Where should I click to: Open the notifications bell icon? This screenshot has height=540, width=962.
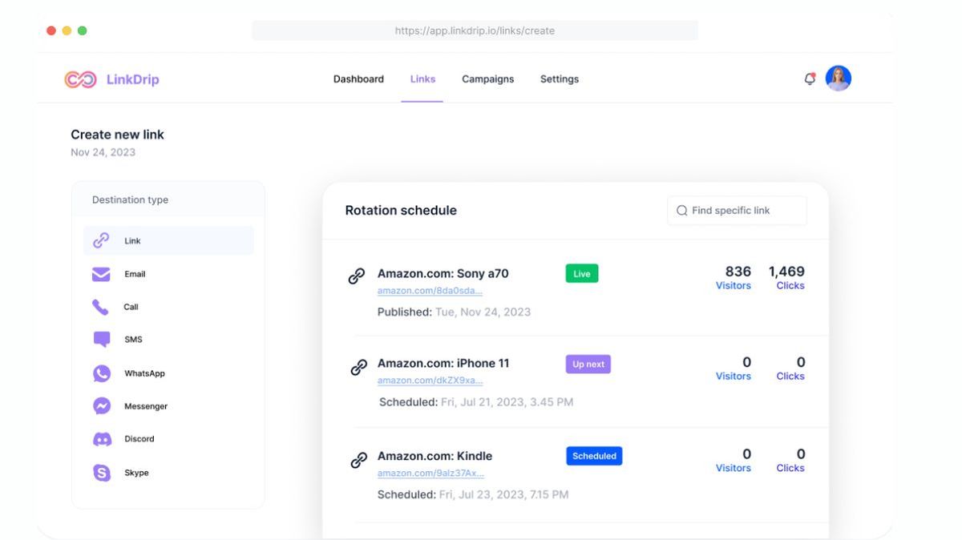coord(810,78)
